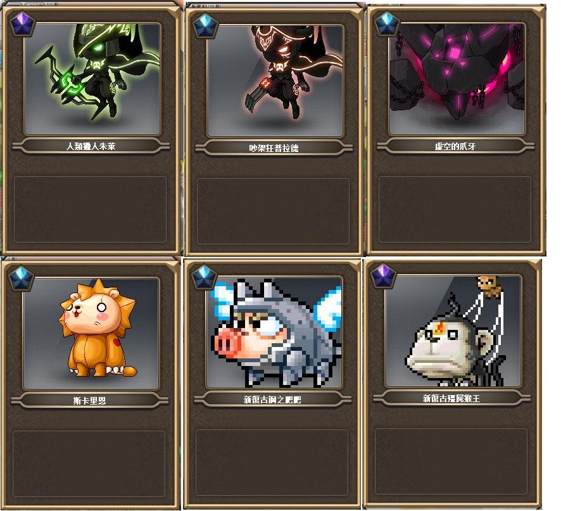
Task: Select the green glowing hunter portrait
Action: click(x=92, y=79)
